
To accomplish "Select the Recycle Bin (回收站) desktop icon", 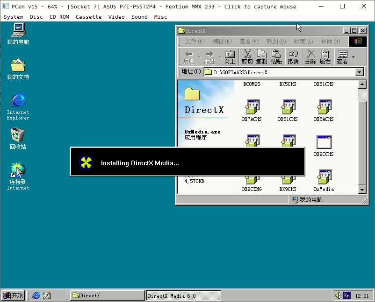I will click(x=18, y=139).
